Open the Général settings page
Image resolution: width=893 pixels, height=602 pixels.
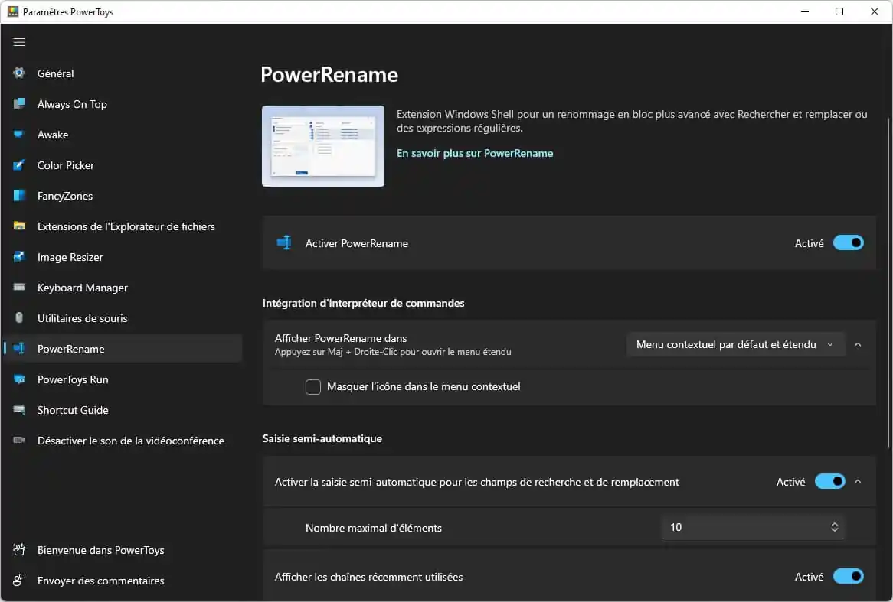click(x=123, y=73)
